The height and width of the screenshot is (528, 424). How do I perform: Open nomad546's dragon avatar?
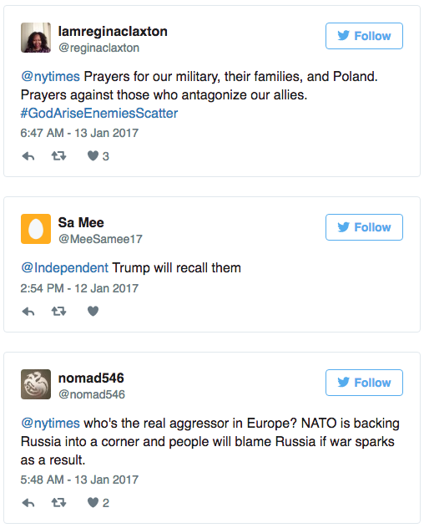[x=36, y=384]
